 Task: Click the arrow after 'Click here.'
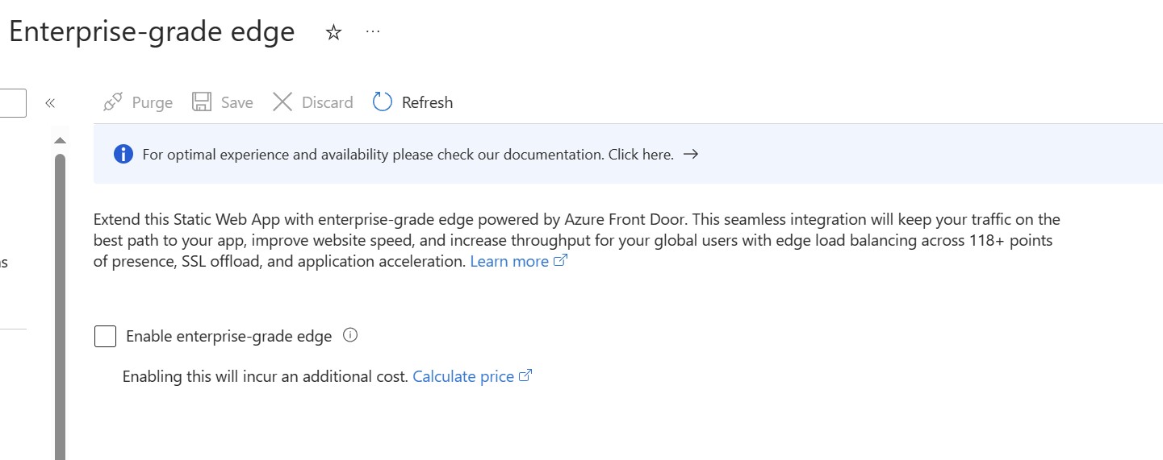coord(690,154)
